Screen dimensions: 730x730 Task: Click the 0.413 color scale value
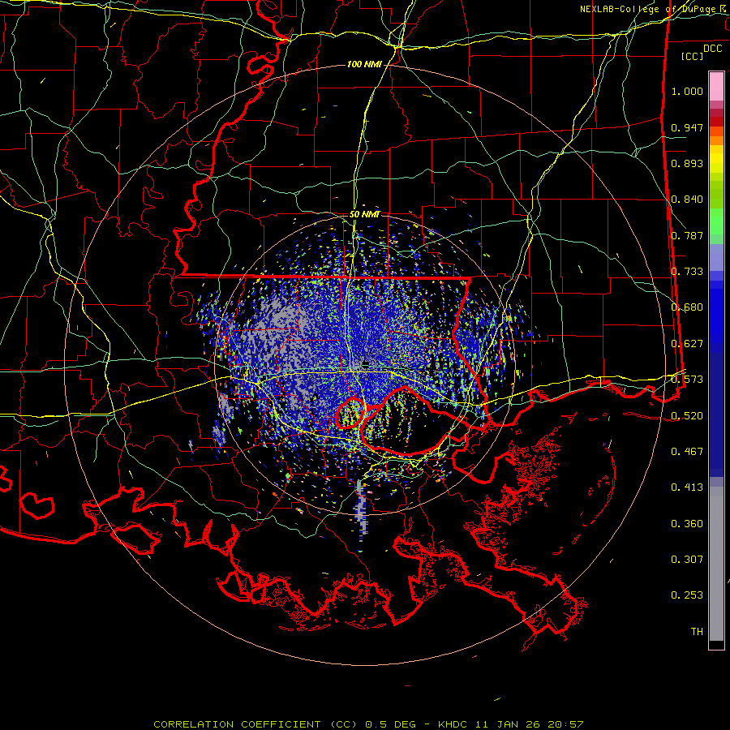687,487
